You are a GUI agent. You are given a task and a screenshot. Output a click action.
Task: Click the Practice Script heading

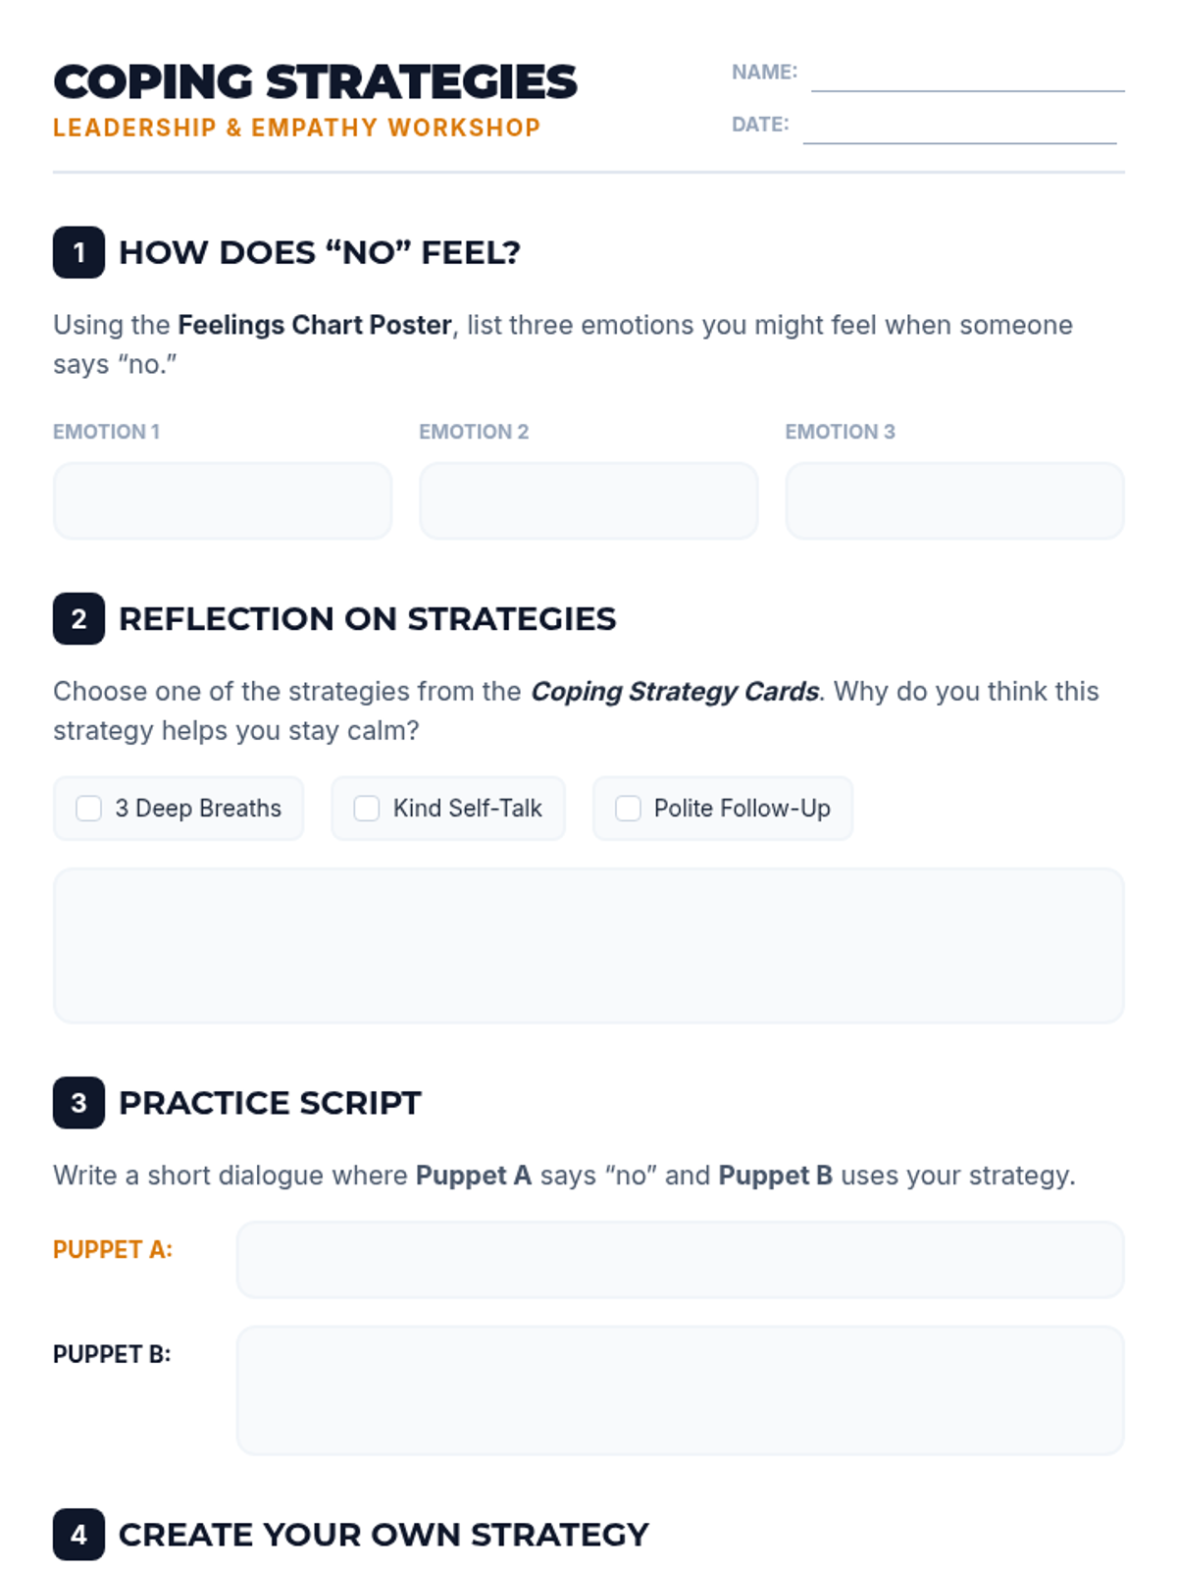[270, 1103]
